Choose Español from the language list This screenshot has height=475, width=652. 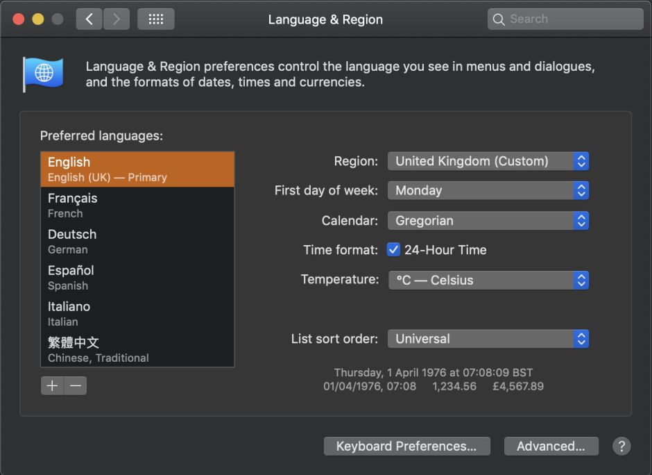(137, 277)
